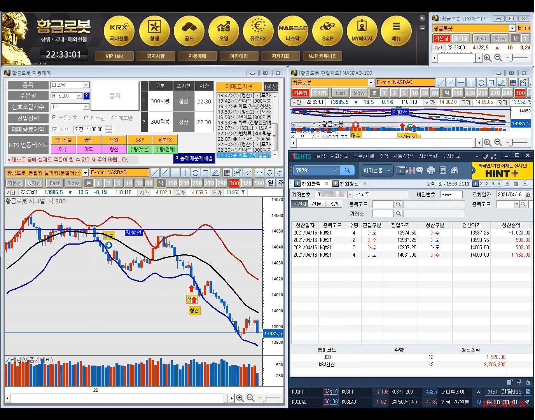Select eraser tool in main chart
This screenshot has width=535, height=420.
pos(248,173)
